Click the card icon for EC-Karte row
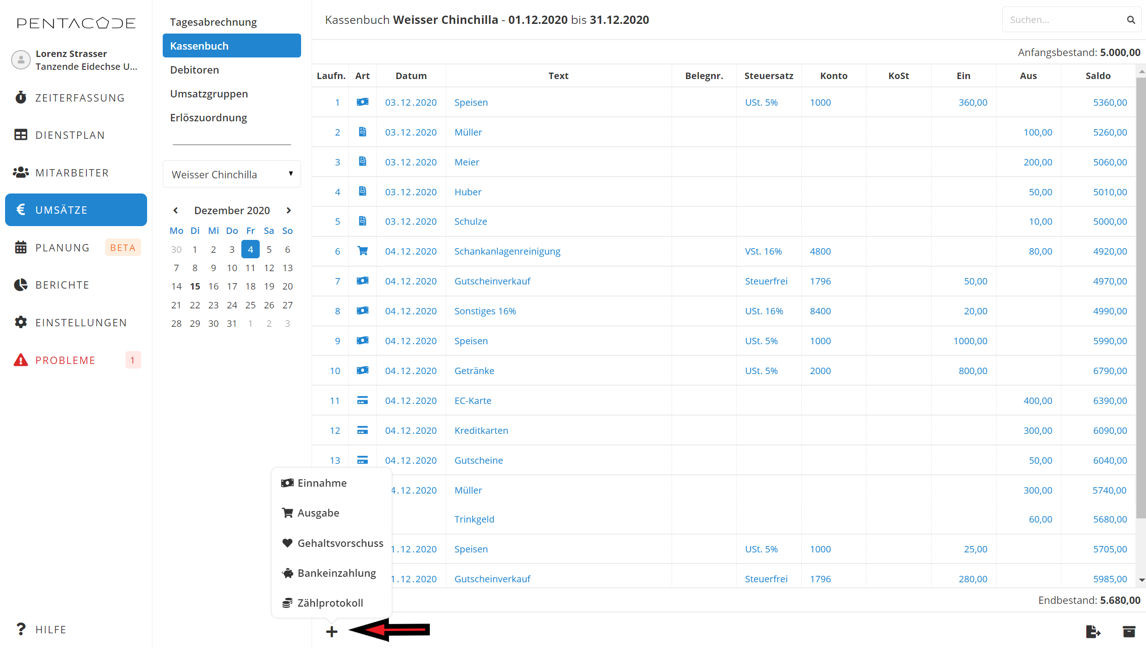1146x648 pixels. pos(362,400)
